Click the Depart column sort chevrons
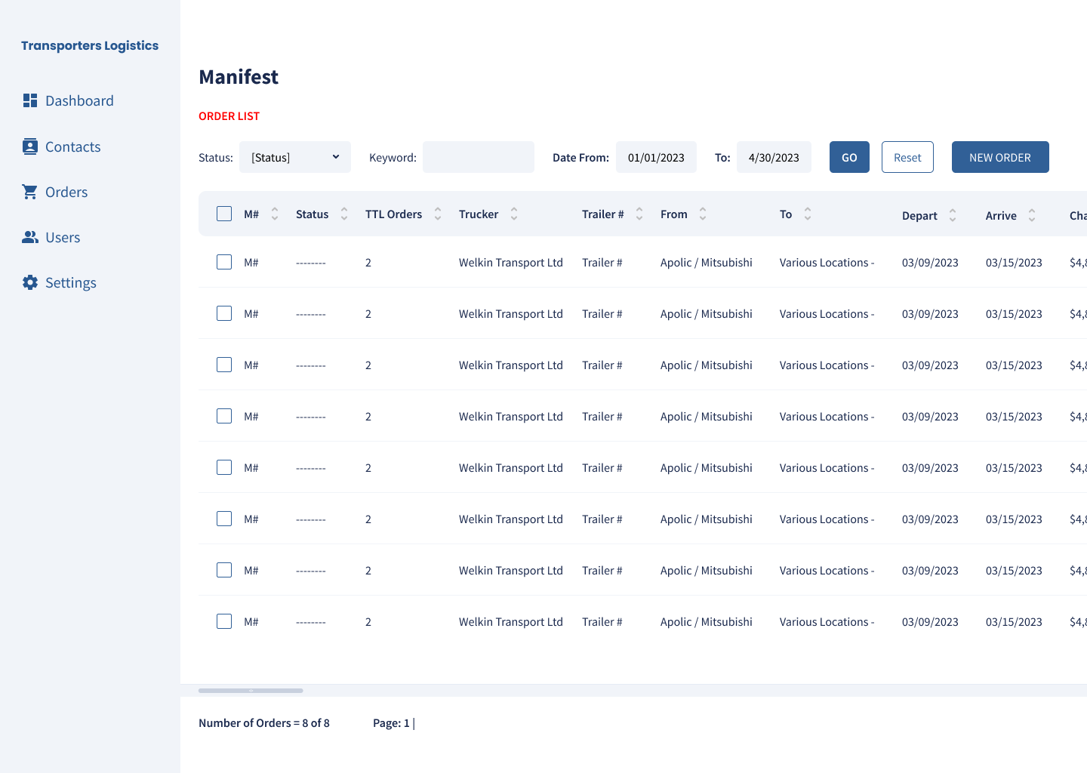1087x773 pixels. (x=953, y=215)
